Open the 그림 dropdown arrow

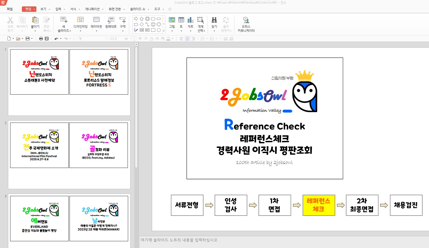pyautogui.click(x=172, y=31)
